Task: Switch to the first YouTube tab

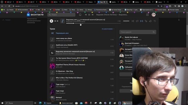Action: (9, 2)
